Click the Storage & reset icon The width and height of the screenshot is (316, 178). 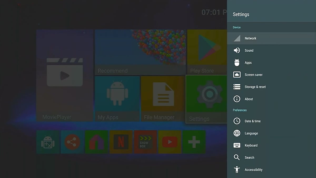(x=237, y=87)
